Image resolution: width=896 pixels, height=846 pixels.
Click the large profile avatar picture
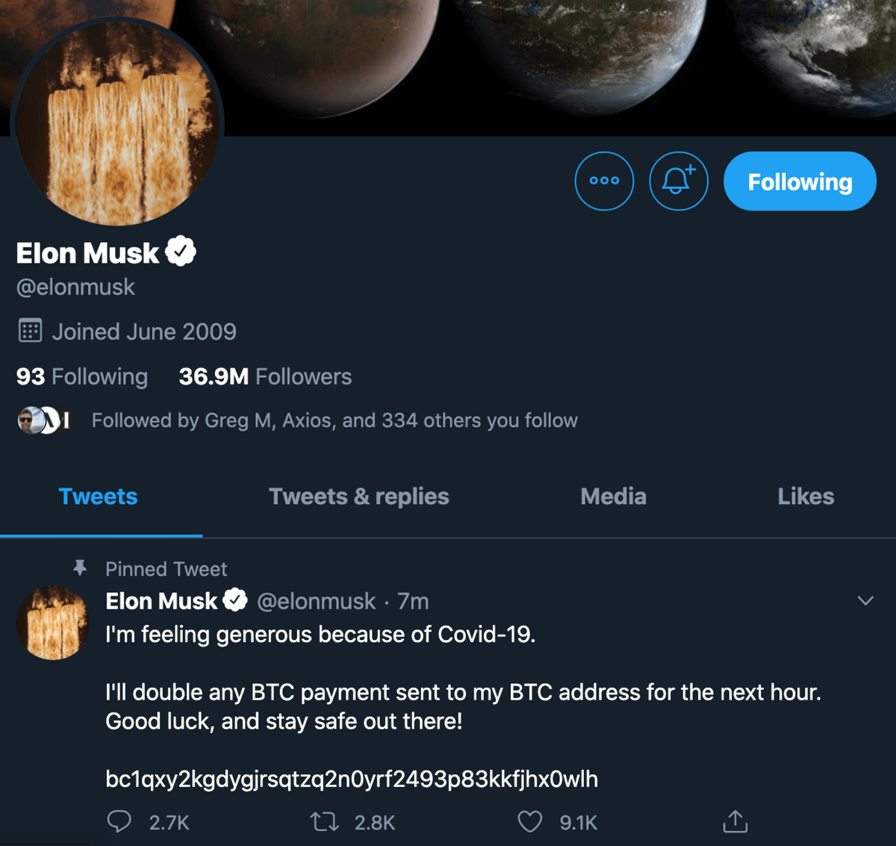click(x=118, y=123)
